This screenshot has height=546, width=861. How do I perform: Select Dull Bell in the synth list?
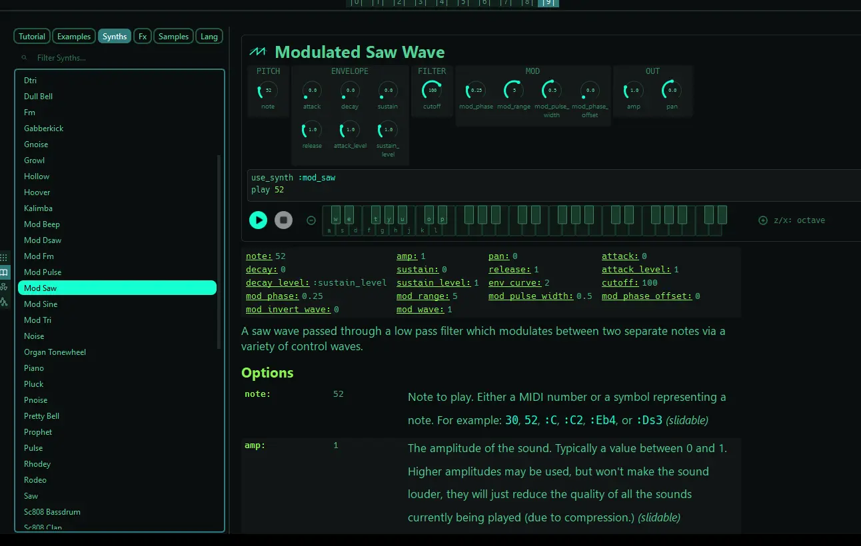117,97
